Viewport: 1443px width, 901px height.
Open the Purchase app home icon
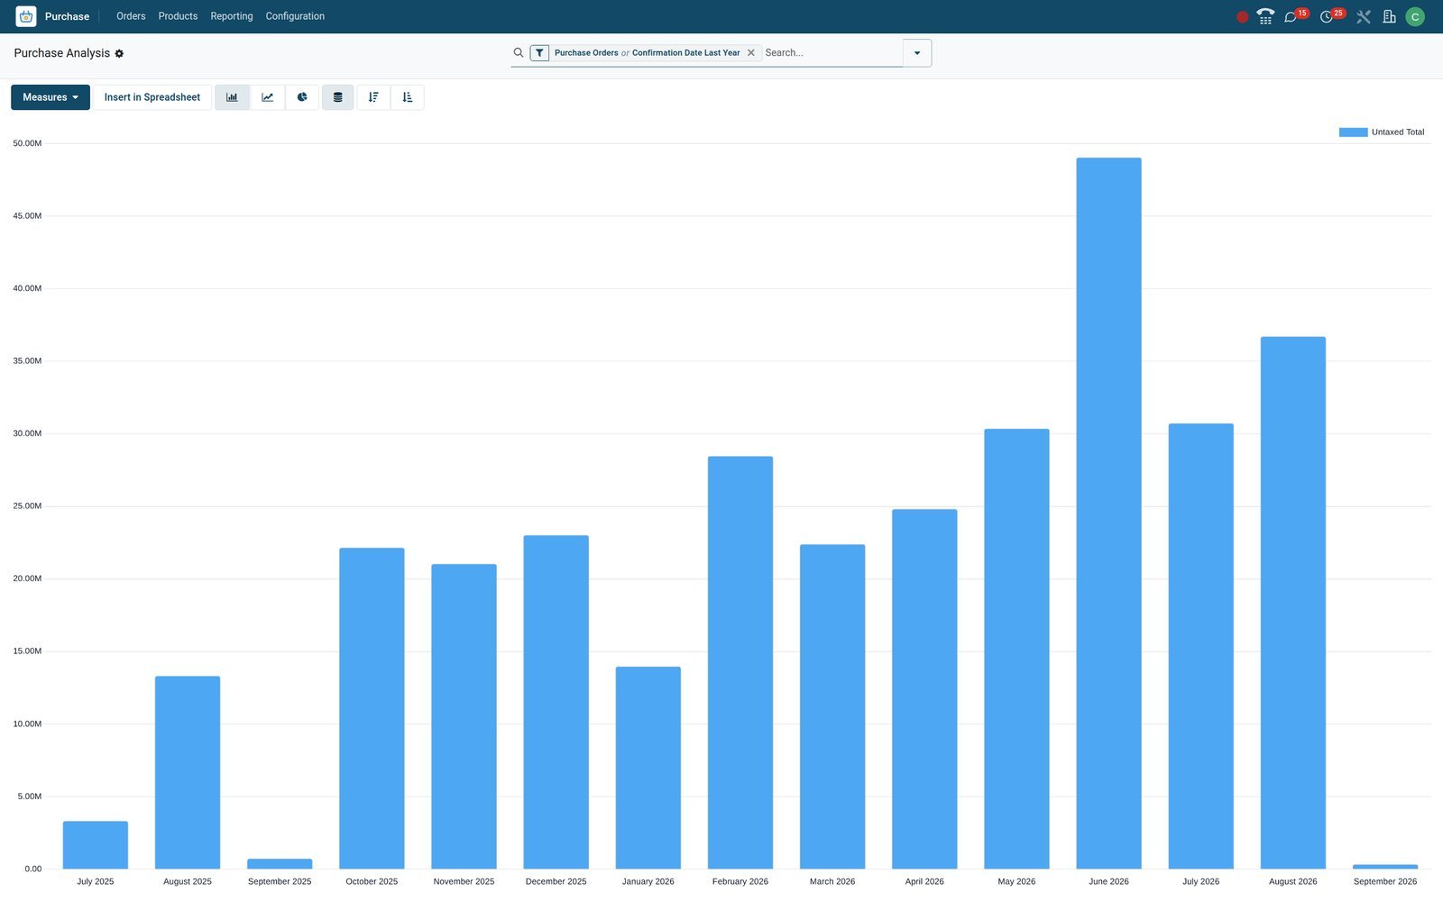[x=26, y=16]
